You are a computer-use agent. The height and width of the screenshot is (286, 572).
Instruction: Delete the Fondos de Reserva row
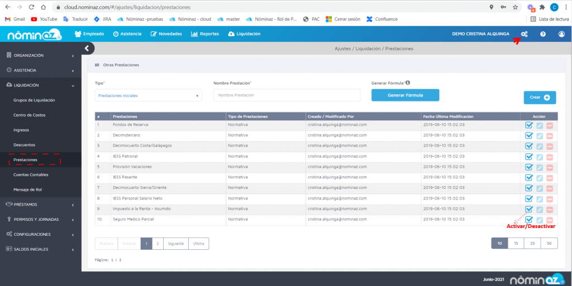click(550, 125)
